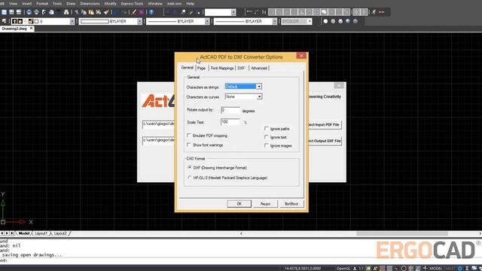Click the Copy icon in toolbar
The width and height of the screenshot is (482, 271).
pos(84,12)
